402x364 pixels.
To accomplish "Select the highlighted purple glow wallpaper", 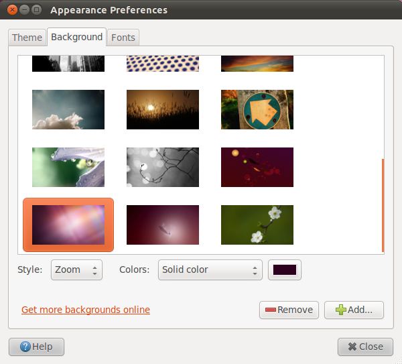I will click(x=68, y=225).
